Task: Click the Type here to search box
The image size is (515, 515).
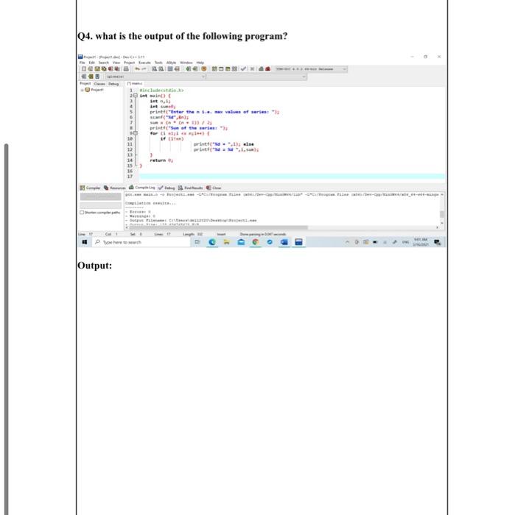Action: click(141, 242)
